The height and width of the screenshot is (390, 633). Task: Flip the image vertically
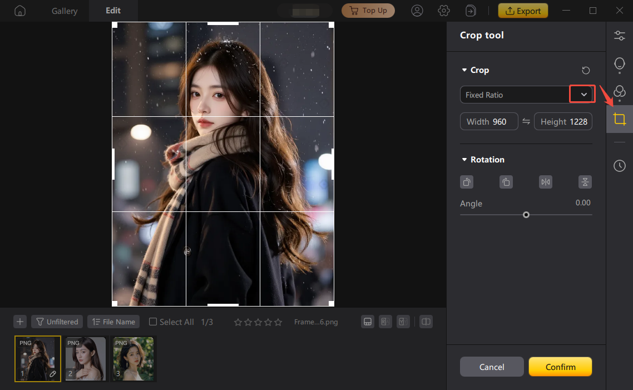585,182
